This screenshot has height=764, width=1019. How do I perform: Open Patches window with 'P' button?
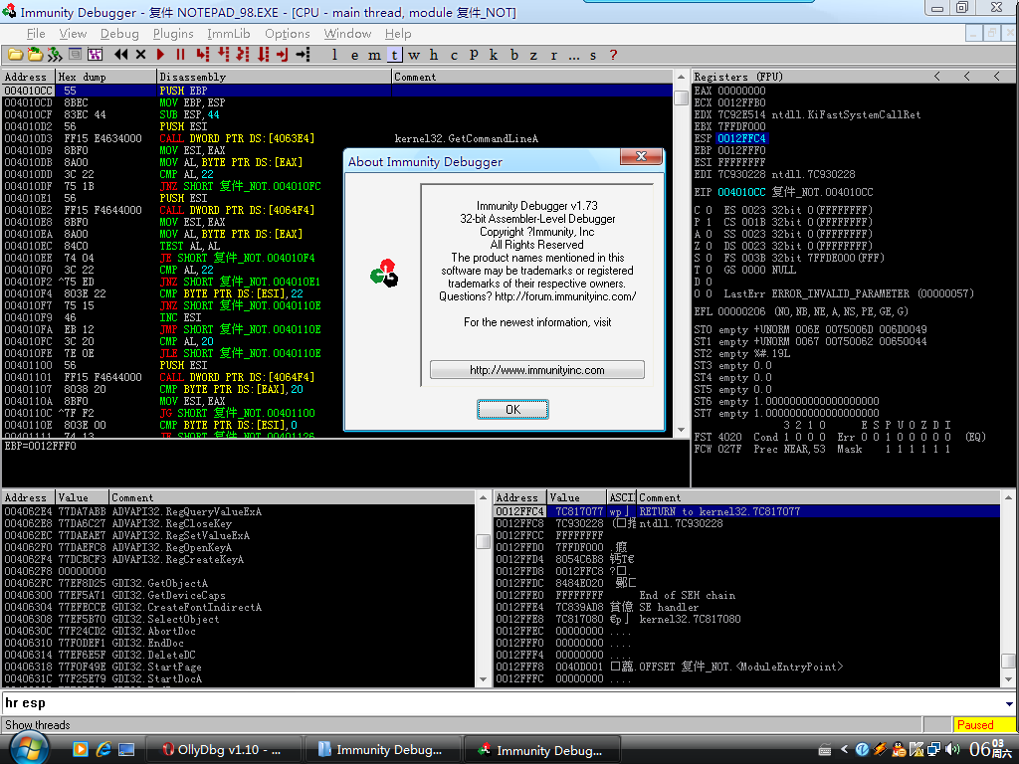click(474, 56)
